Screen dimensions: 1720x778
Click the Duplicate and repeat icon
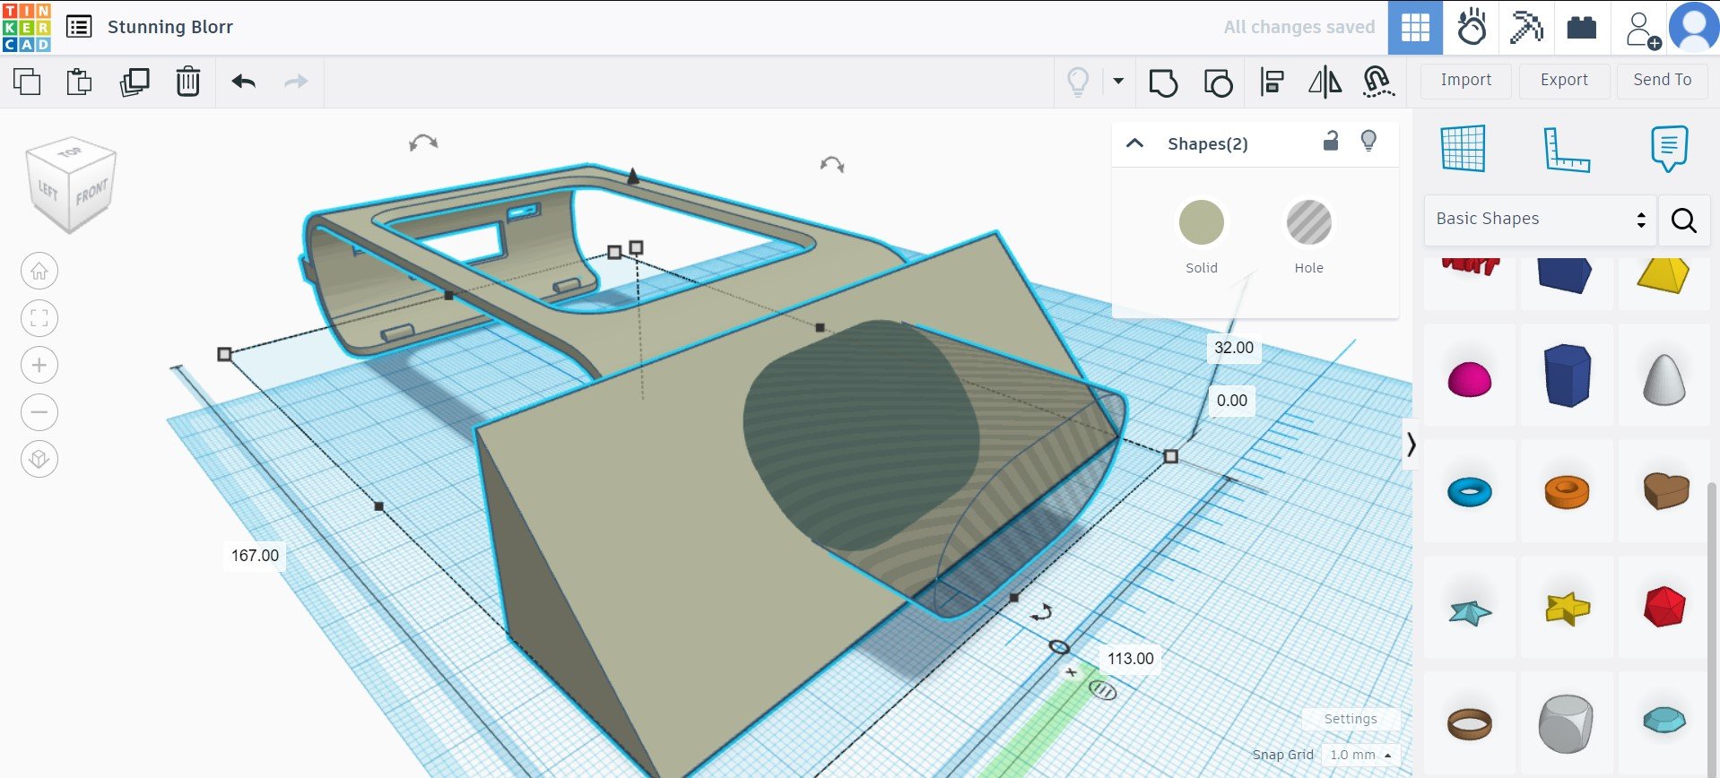(135, 82)
